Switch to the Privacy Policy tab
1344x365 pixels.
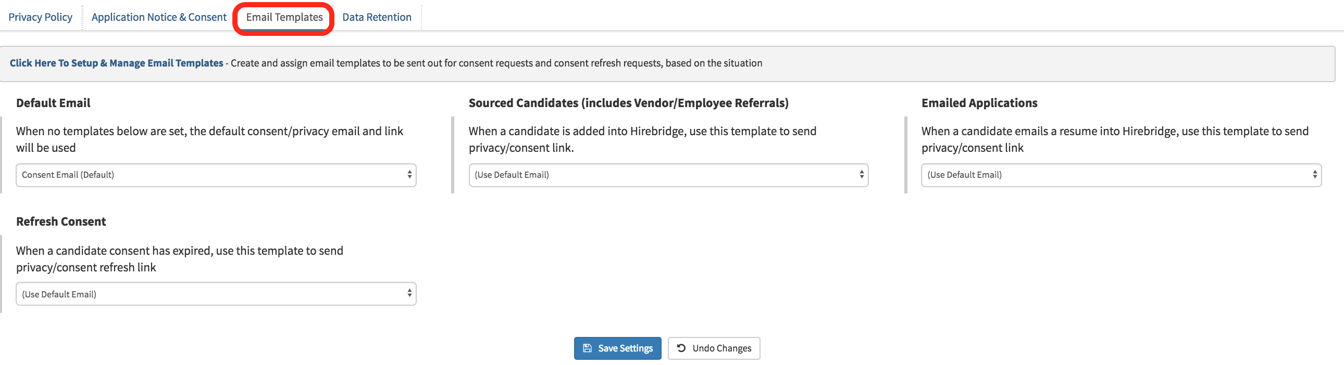[x=40, y=17]
